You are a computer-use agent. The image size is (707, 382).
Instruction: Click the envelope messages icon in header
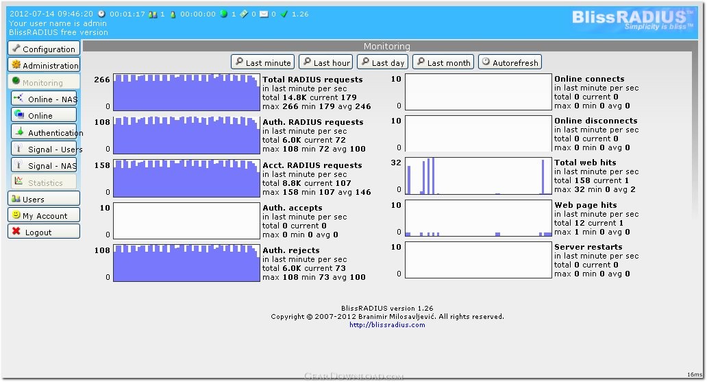264,14
